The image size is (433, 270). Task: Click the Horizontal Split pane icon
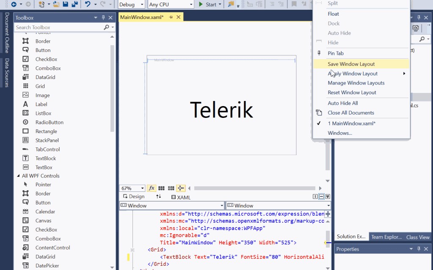point(322,196)
